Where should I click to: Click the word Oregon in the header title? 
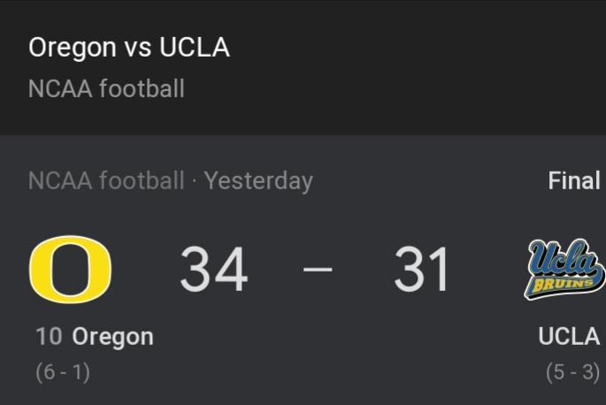coord(73,48)
